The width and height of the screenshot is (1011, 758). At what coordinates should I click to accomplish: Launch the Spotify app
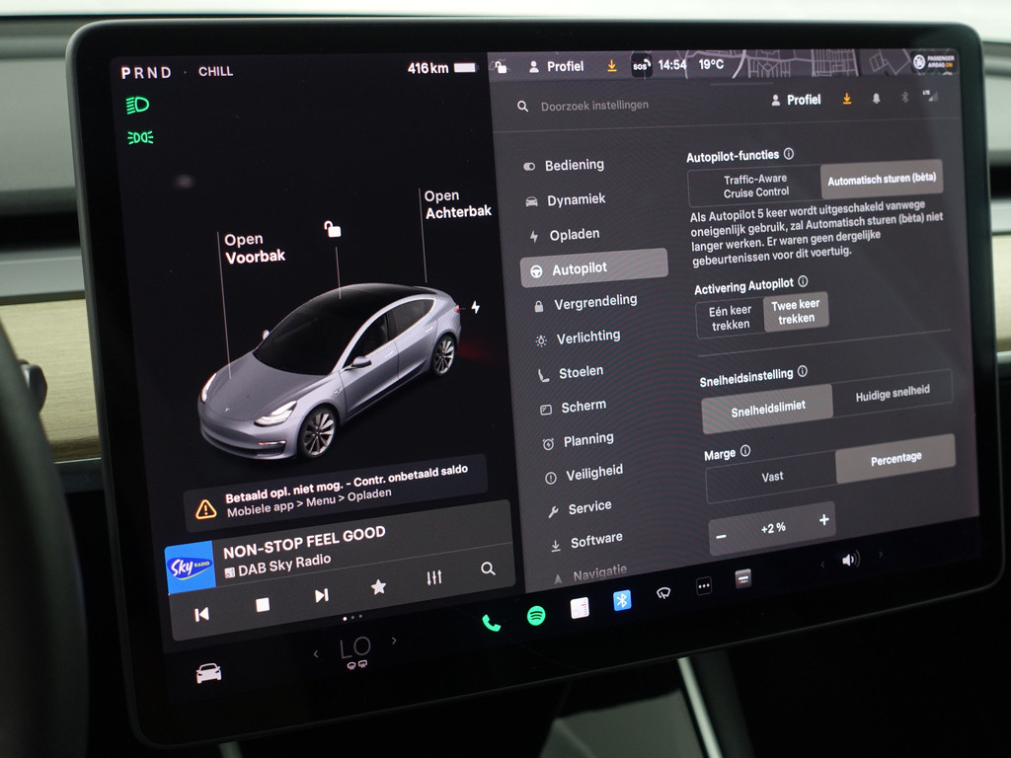coord(536,616)
